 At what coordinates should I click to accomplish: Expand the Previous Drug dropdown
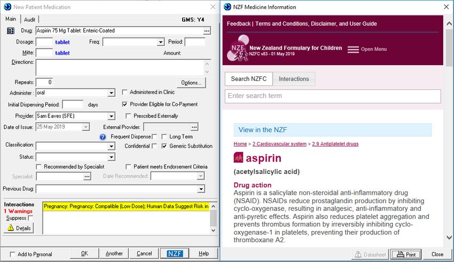pyautogui.click(x=201, y=189)
